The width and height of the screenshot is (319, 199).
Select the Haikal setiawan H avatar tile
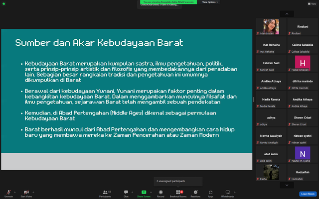tap(303, 63)
